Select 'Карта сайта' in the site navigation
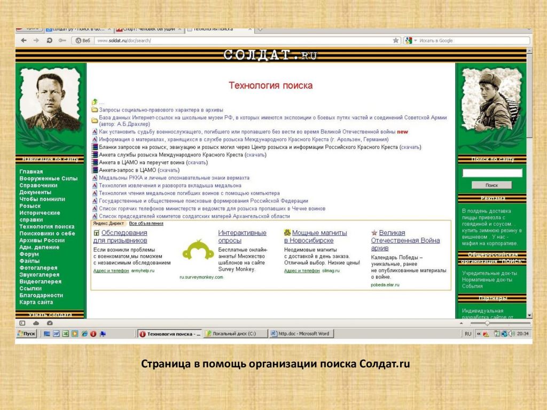This screenshot has width=547, height=410. 36,302
